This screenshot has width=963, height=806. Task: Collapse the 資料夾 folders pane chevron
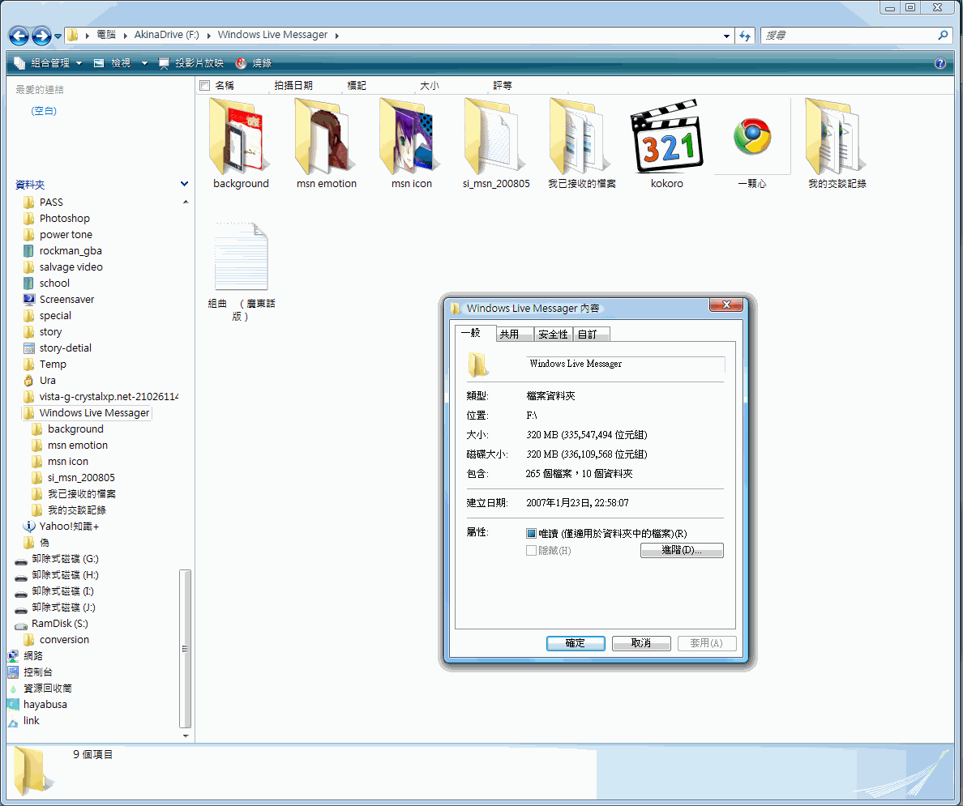184,184
